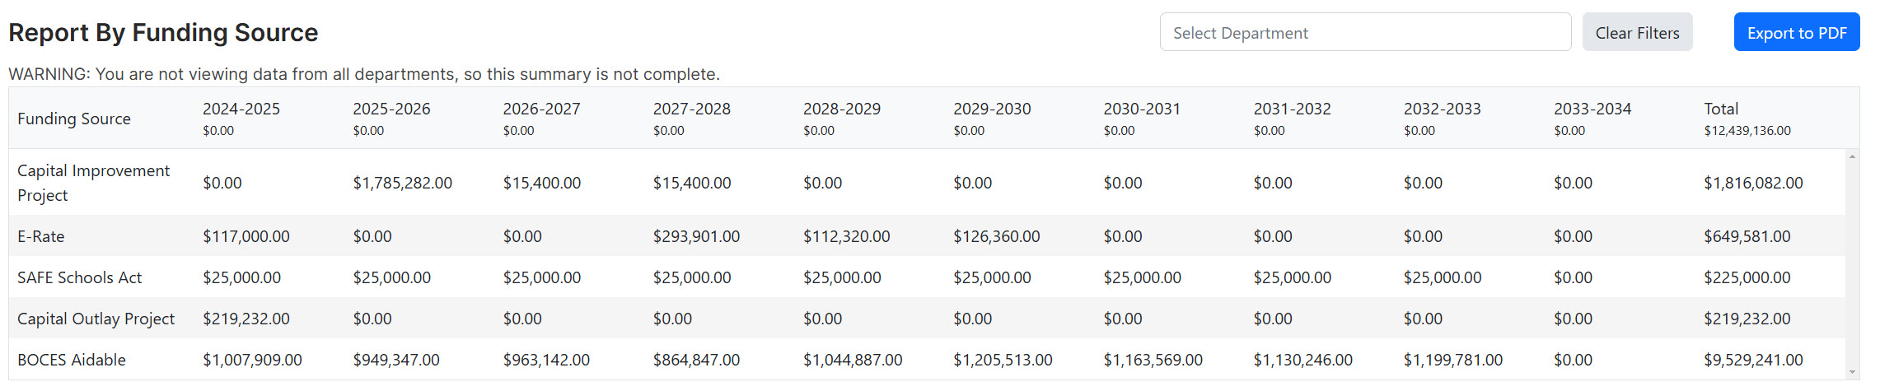The height and width of the screenshot is (391, 1880).
Task: Click the $1,785,282.00 cell for 2025-2026
Action: [x=403, y=183]
